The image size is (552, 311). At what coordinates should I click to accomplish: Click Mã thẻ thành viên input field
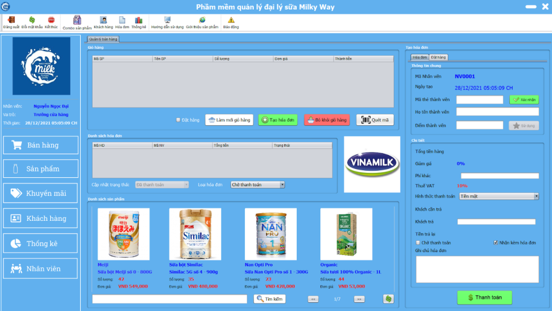point(480,99)
